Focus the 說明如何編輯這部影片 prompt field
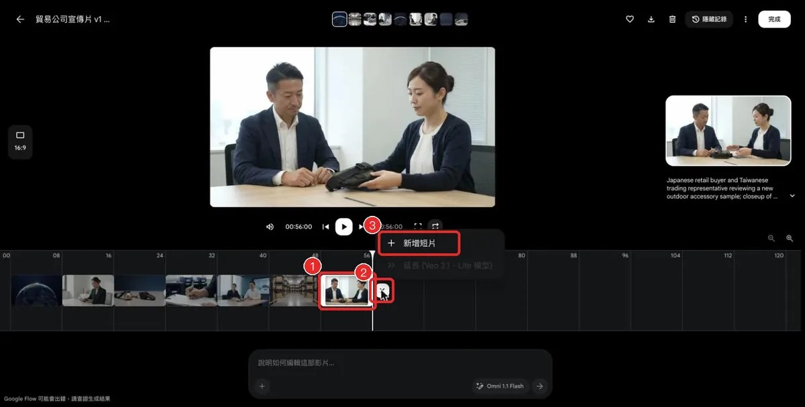Viewport: 805px width, 407px height. [400, 363]
